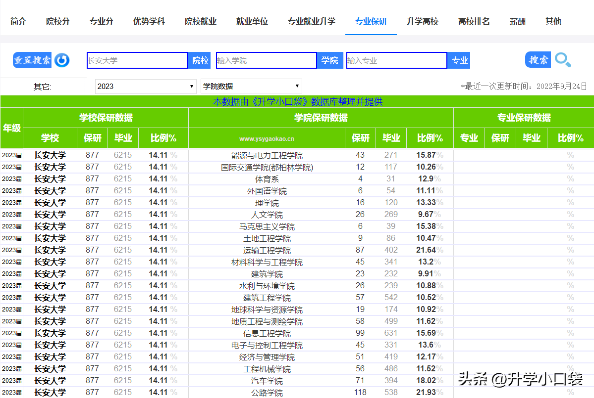This screenshot has width=594, height=398.
Task: Click the 土地工程学院 cell
Action: [x=267, y=238]
